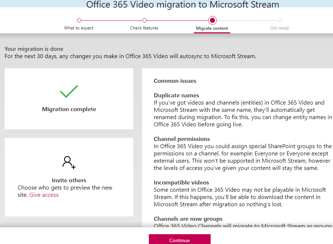Click the Common issues heading

click(x=175, y=81)
